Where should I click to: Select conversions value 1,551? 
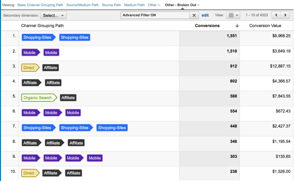tap(232, 36)
